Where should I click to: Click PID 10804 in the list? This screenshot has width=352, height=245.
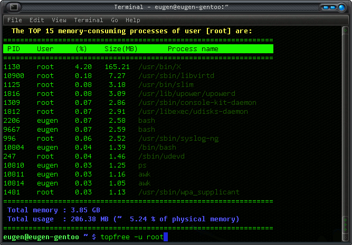point(14,148)
